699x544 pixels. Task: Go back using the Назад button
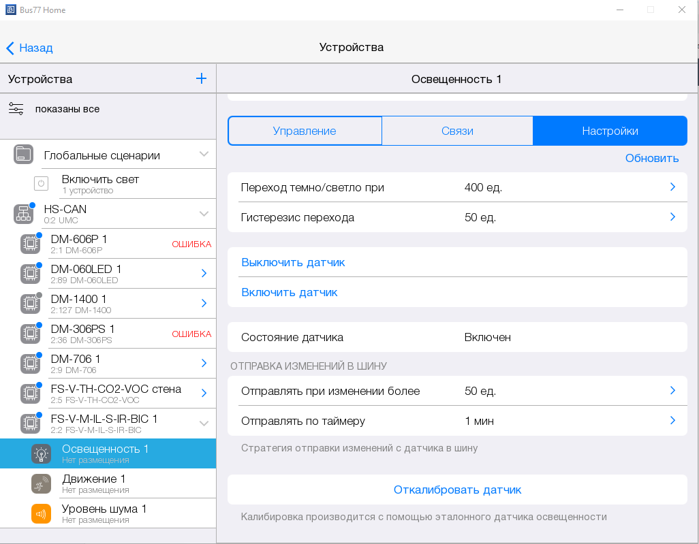[x=30, y=48]
